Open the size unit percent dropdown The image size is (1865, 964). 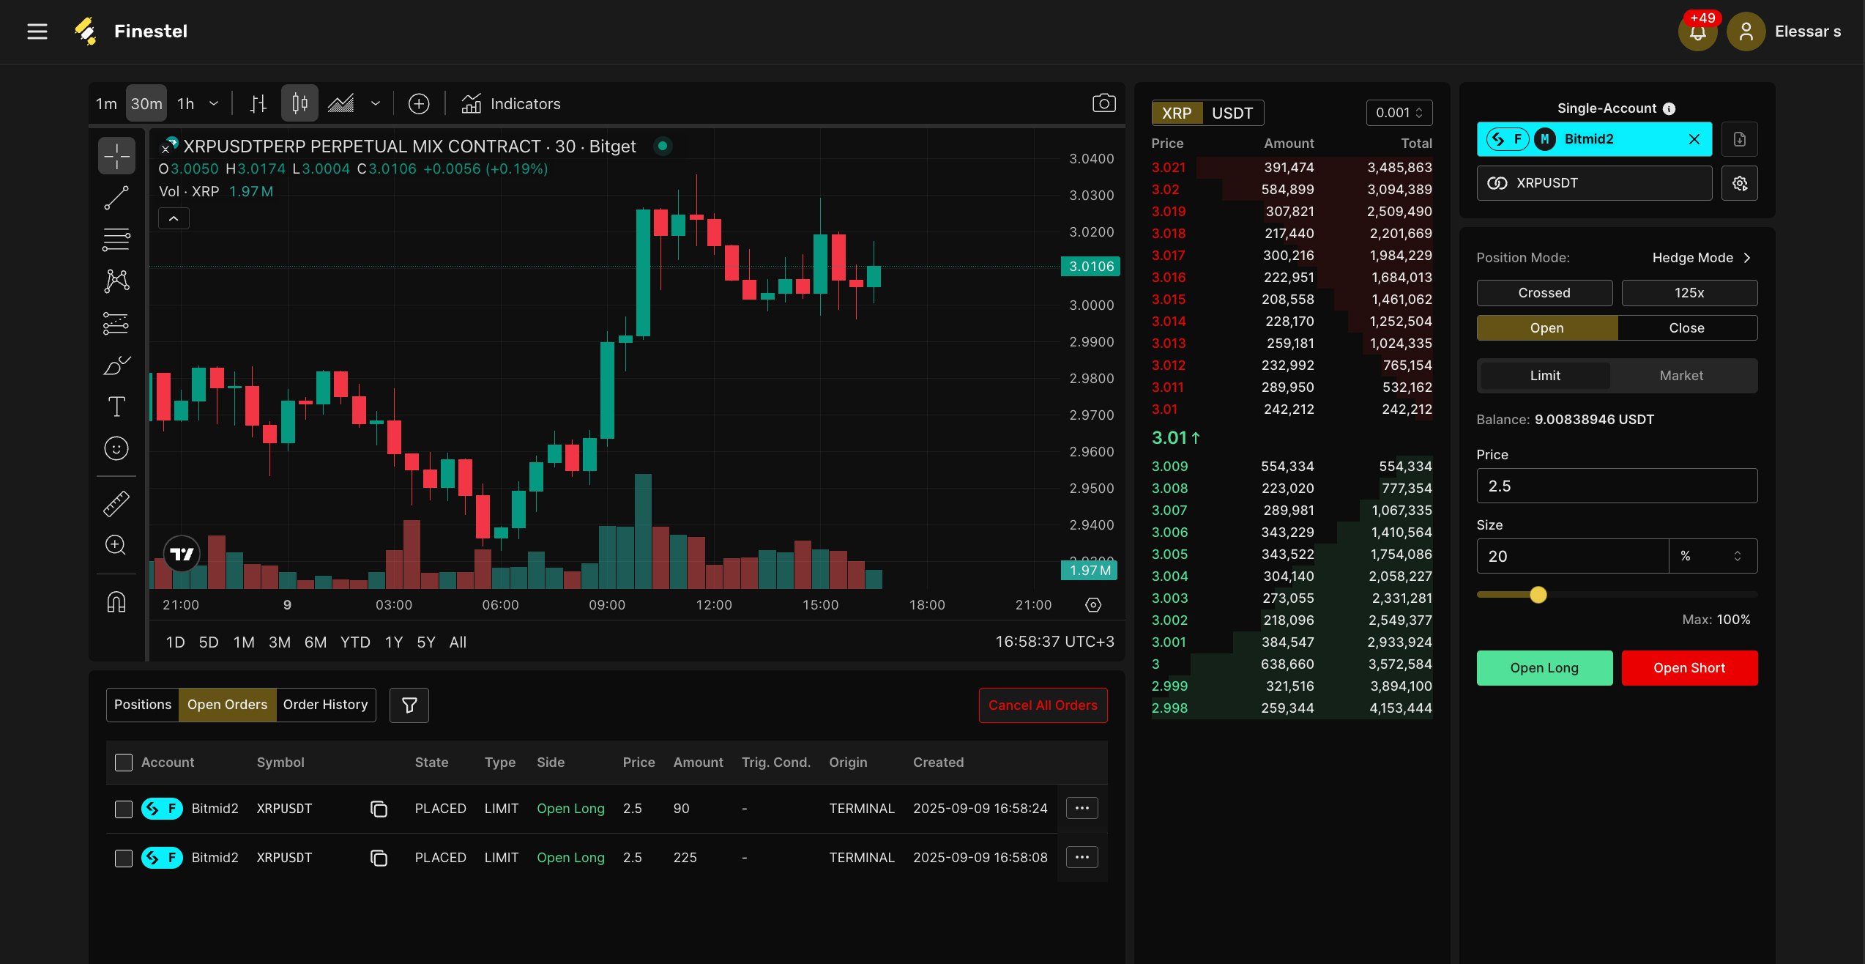coord(1712,557)
